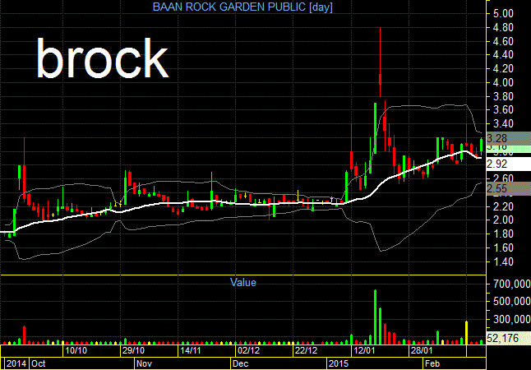
Task: Select the 2.00 price axis label
Action: (x=504, y=220)
